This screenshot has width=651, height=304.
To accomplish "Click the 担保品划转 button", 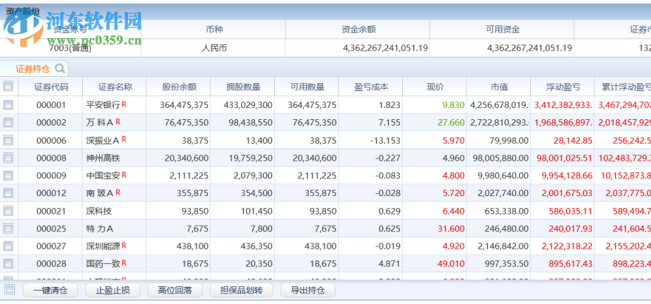I will pos(242,290).
